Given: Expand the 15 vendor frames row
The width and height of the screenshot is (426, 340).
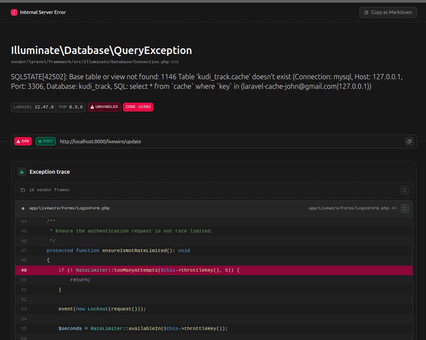Looking at the screenshot, I should (214, 190).
